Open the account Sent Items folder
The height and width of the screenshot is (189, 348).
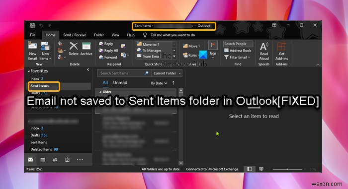click(x=39, y=142)
